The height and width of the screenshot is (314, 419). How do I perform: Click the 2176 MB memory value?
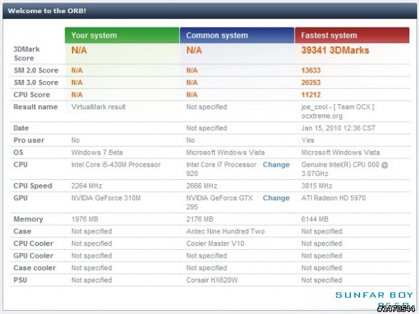coord(200,219)
